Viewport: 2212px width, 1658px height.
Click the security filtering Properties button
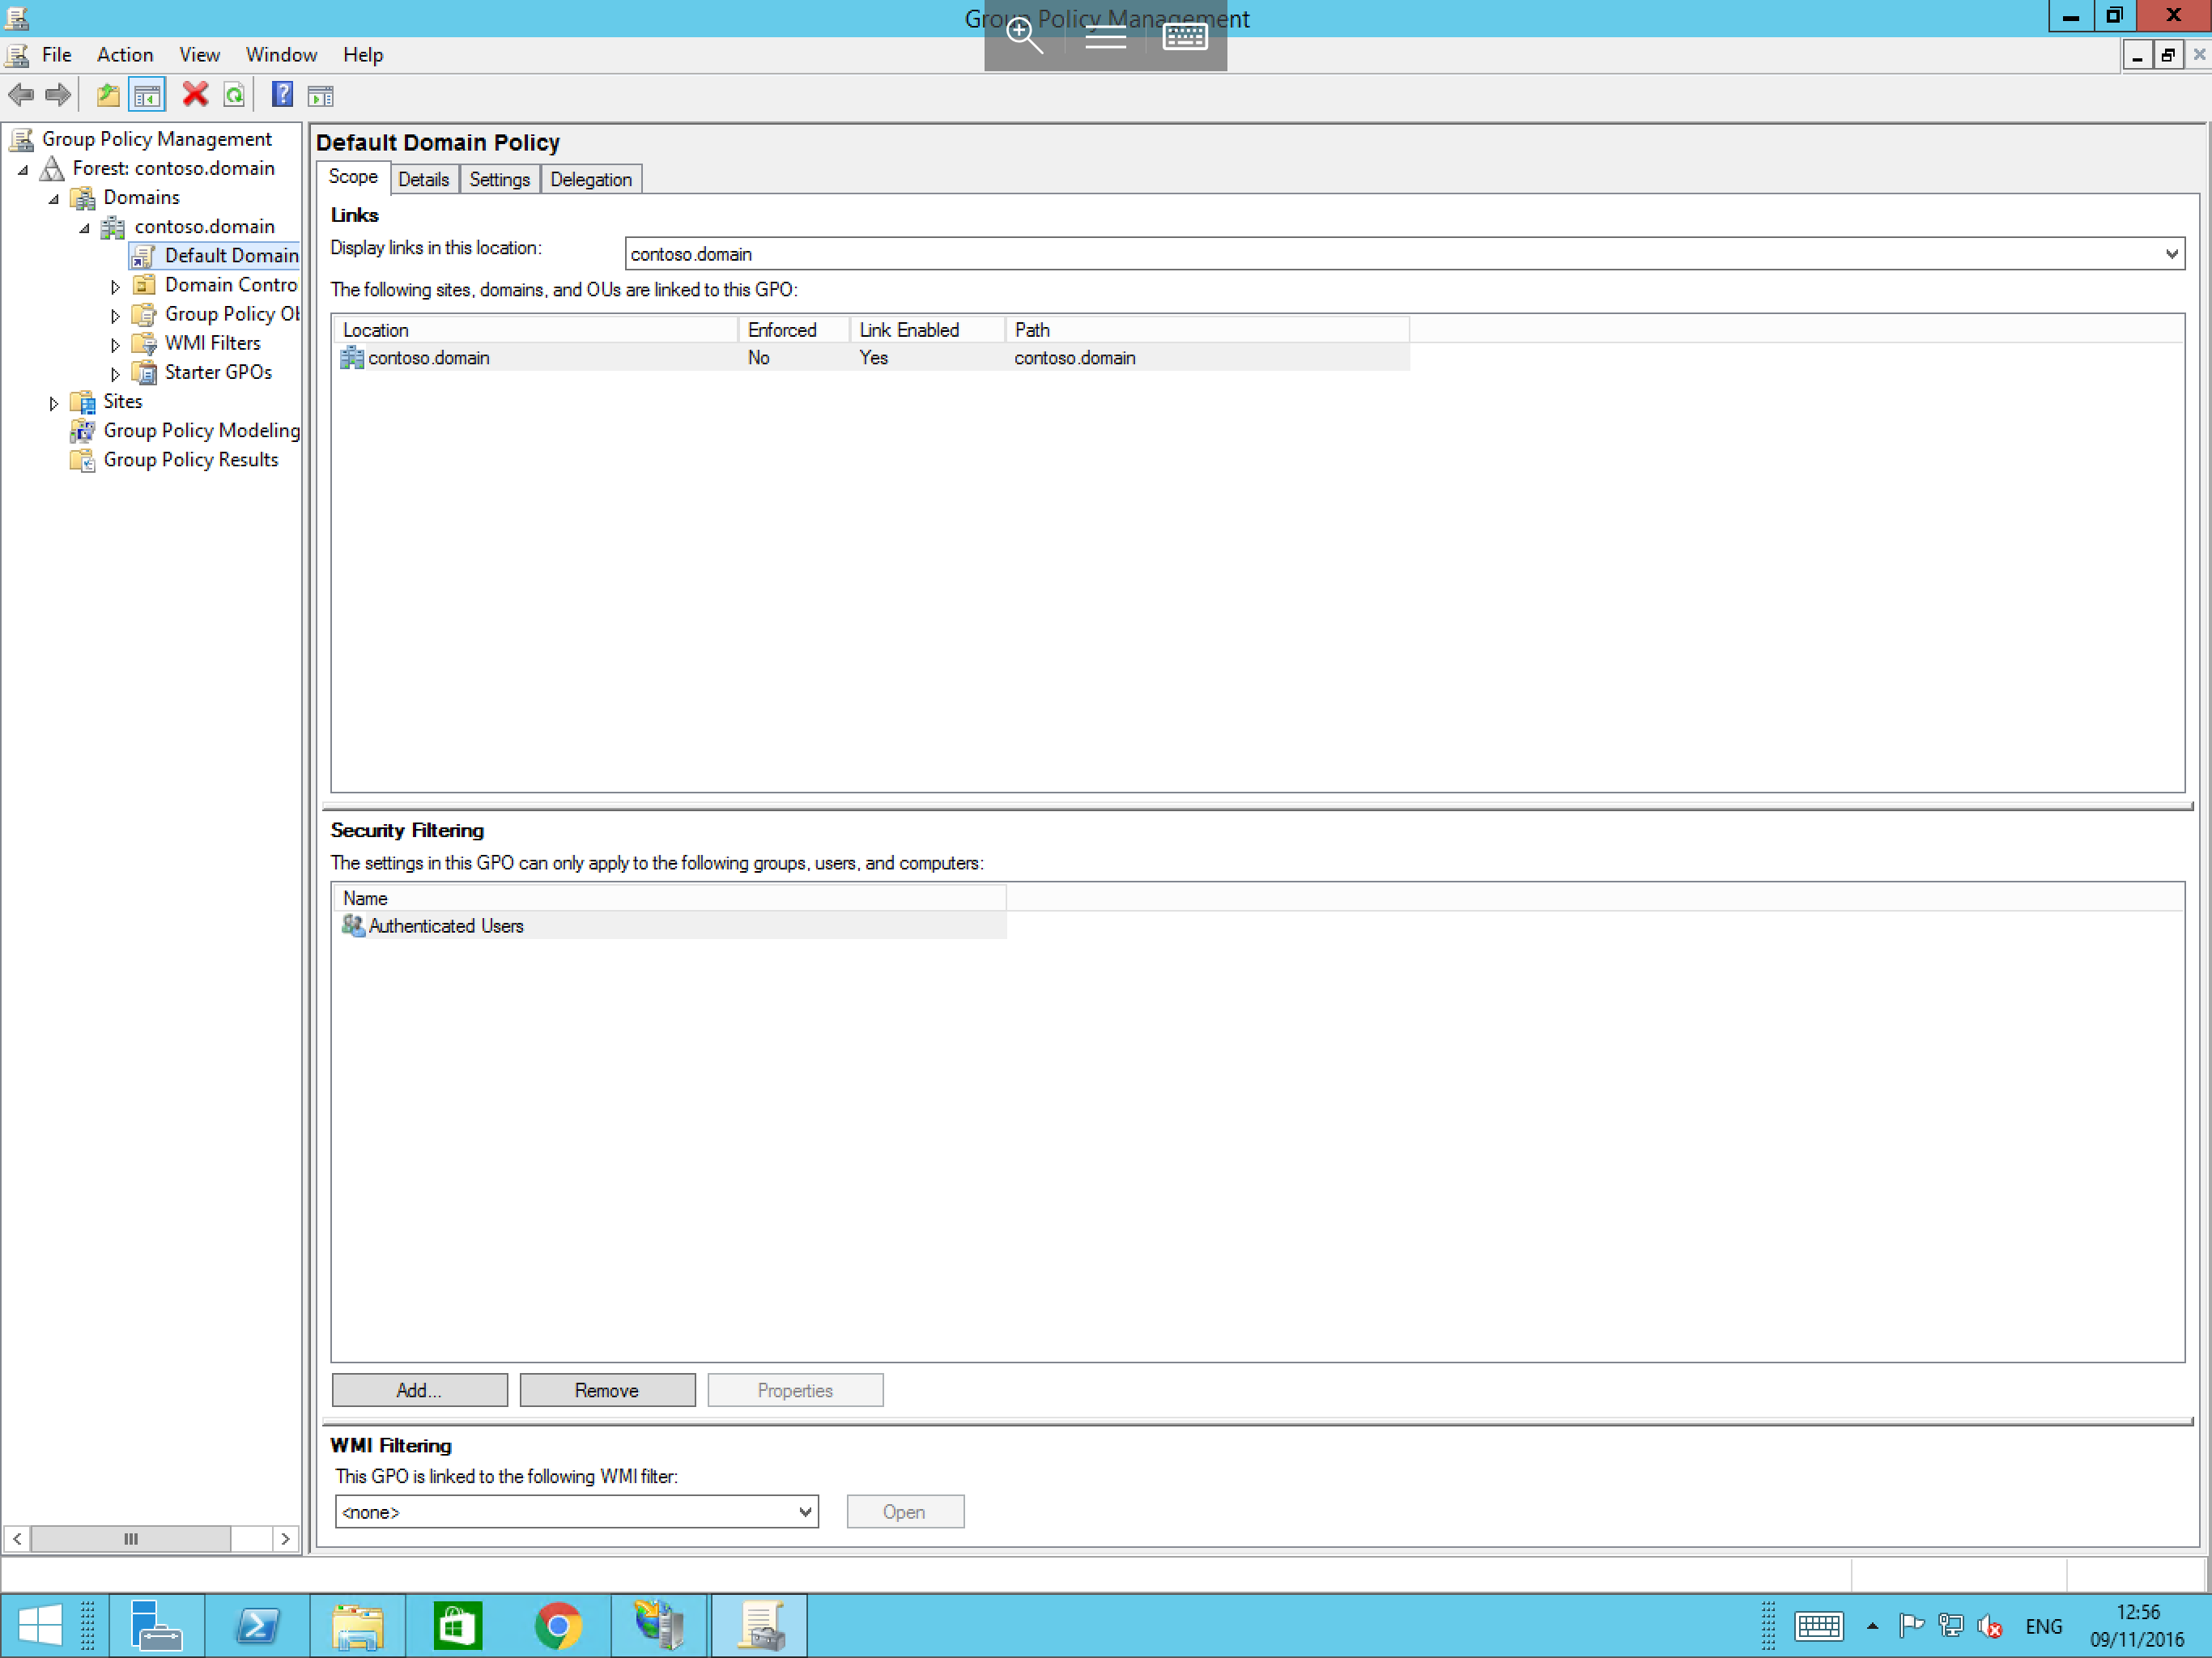(795, 1390)
